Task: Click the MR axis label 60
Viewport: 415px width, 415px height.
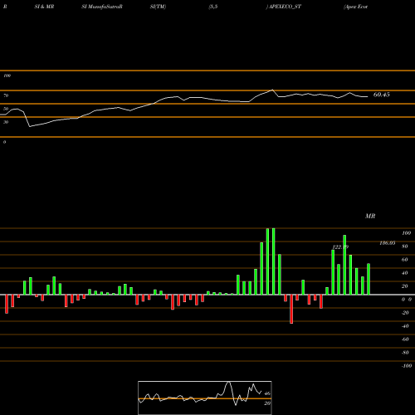Action: tap(405, 260)
